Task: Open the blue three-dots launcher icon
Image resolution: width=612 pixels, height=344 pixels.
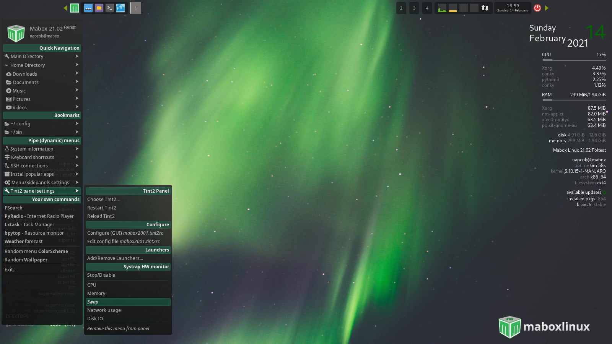Action: tap(88, 8)
